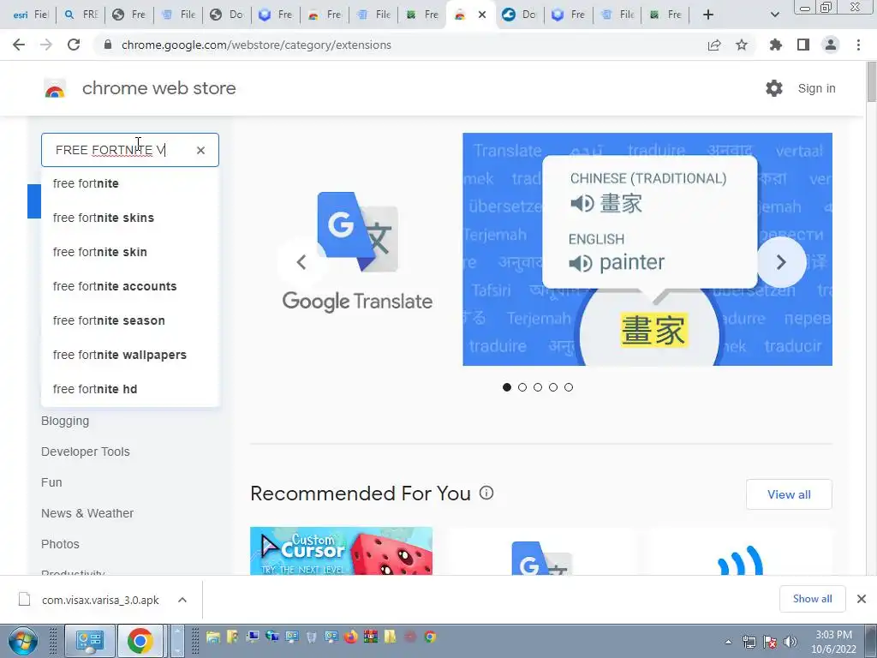
Task: Show hidden tray icons with the up arrow
Action: [x=728, y=643]
